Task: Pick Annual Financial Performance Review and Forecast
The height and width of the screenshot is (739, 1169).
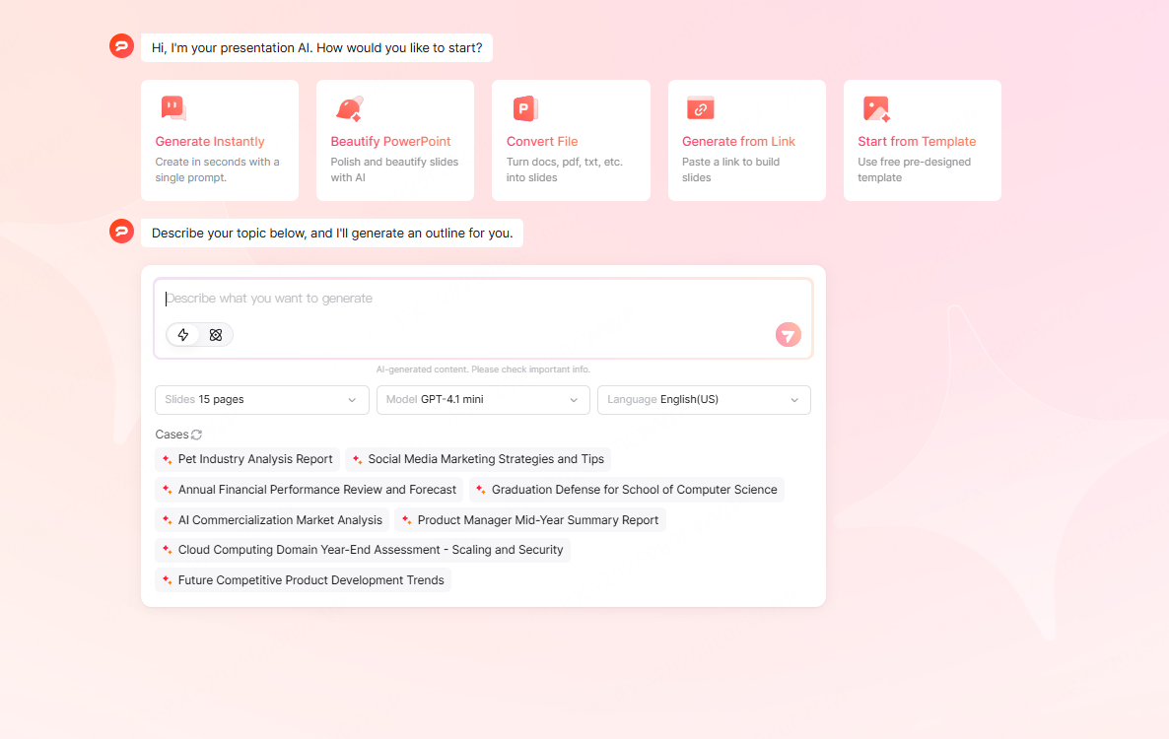Action: click(x=309, y=490)
